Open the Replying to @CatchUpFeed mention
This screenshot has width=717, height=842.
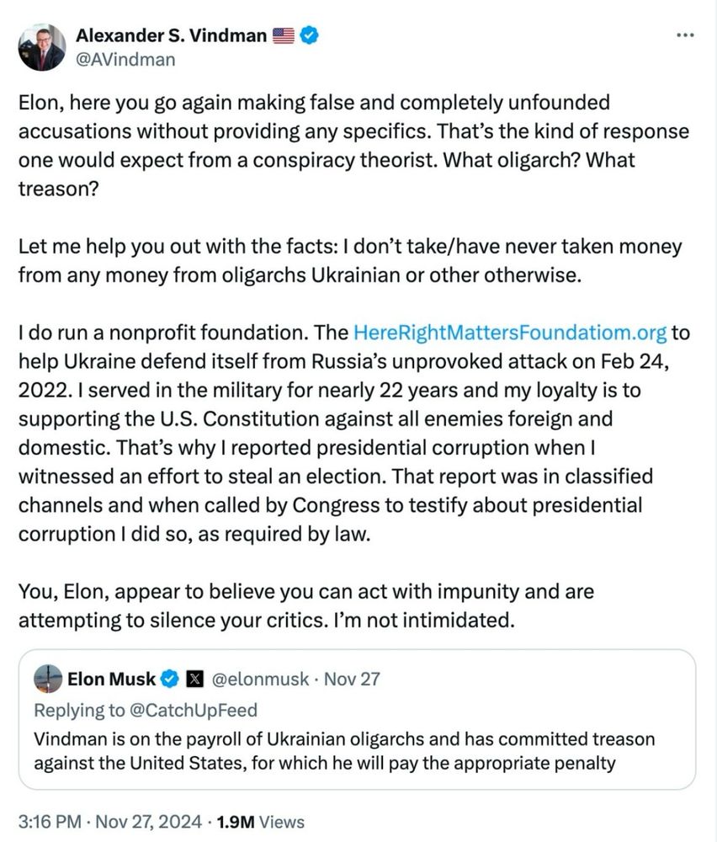point(146,710)
